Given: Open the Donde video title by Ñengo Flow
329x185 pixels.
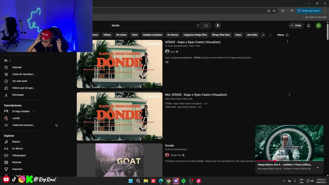Looking at the screenshot, I should pos(169,145).
